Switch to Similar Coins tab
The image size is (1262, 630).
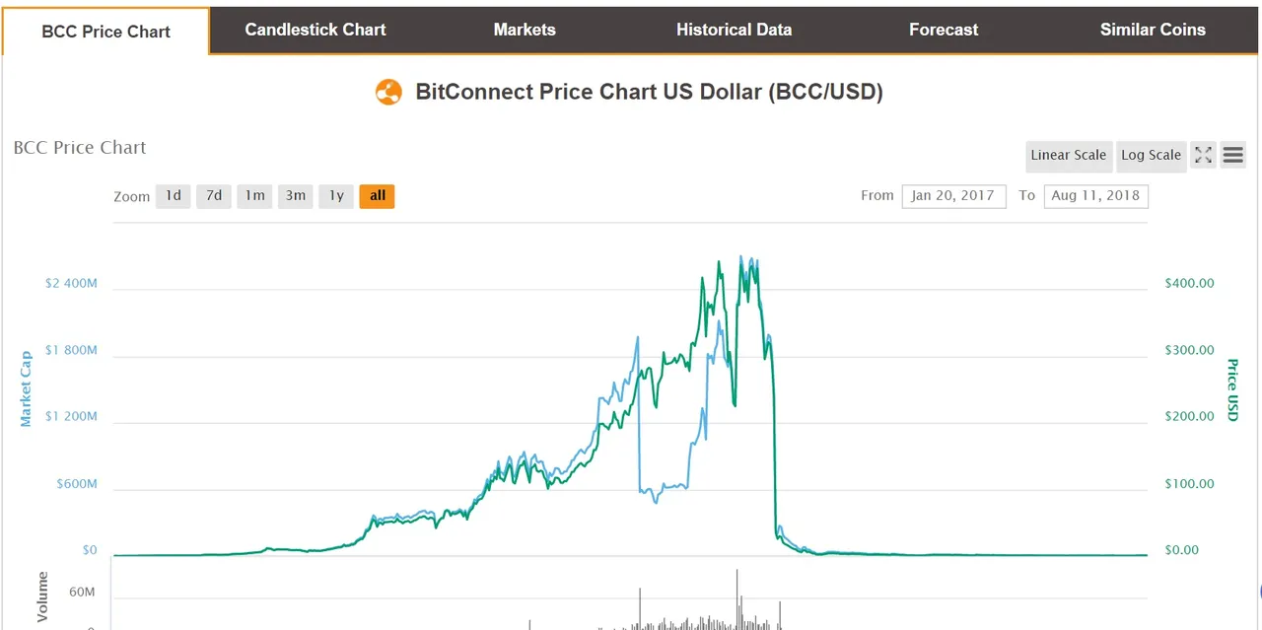pos(1153,30)
